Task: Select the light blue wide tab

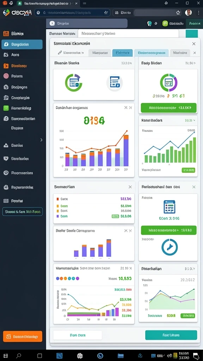Action: (152, 53)
